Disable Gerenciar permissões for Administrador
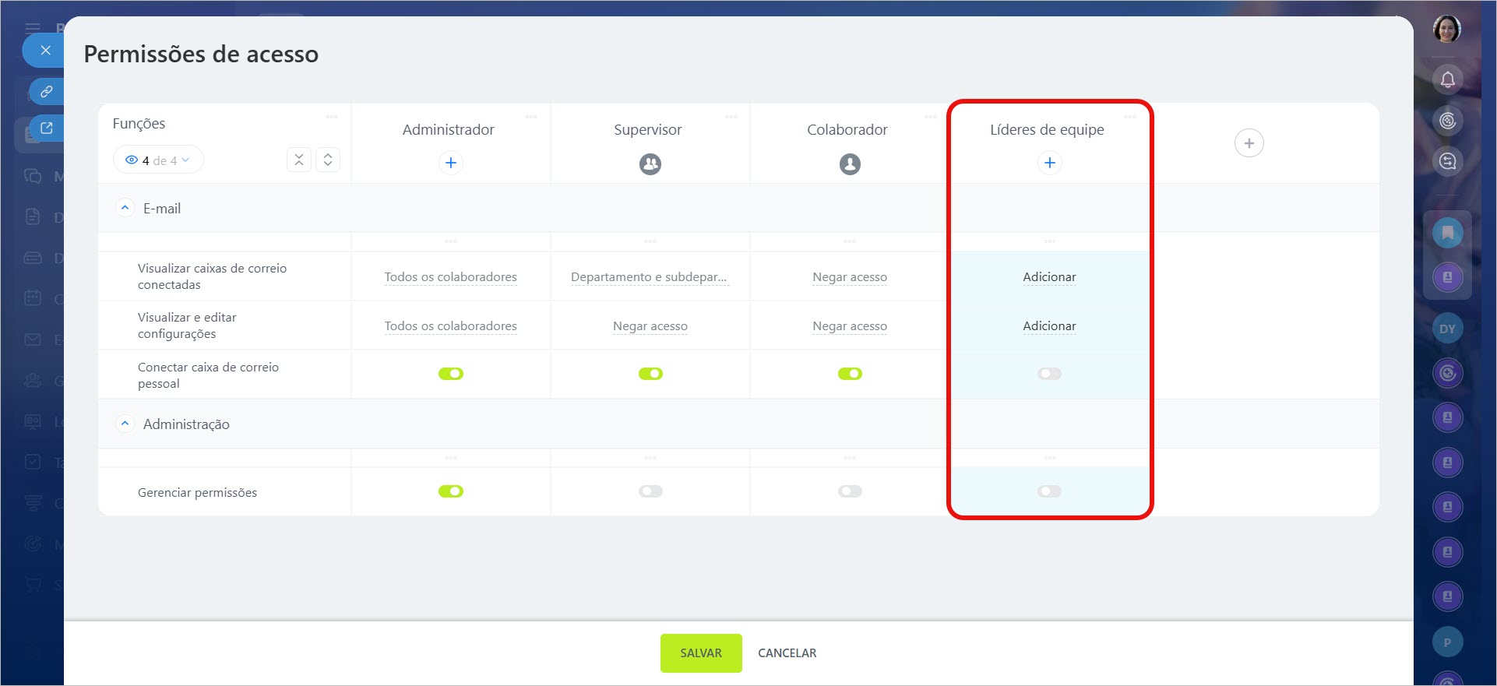Viewport: 1497px width, 686px height. (x=450, y=491)
